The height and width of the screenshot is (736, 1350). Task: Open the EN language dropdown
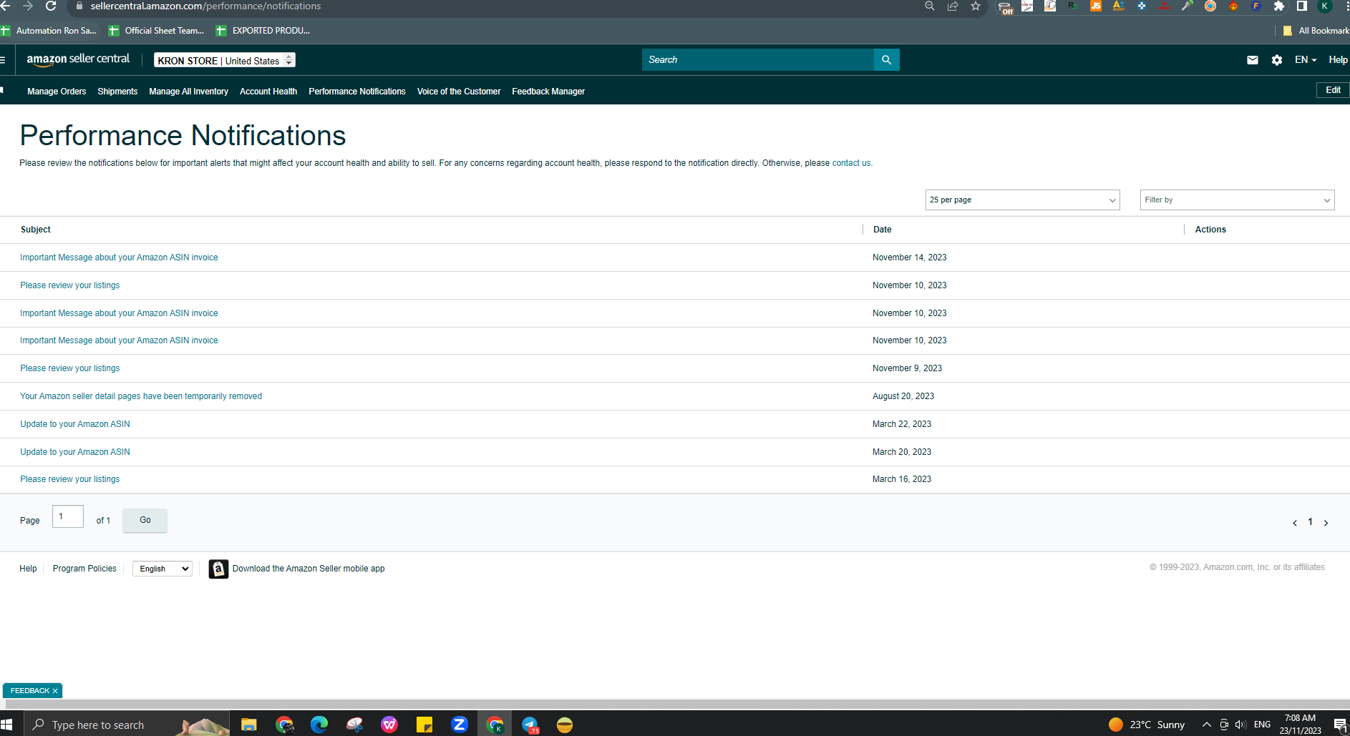1306,60
